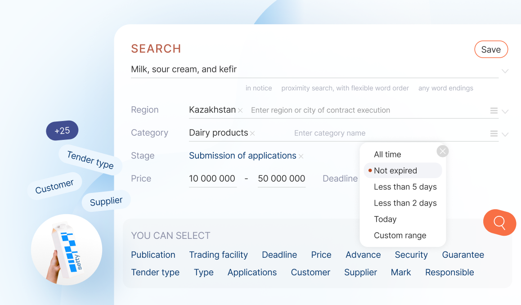Click the orange magnifier search button

pyautogui.click(x=499, y=222)
